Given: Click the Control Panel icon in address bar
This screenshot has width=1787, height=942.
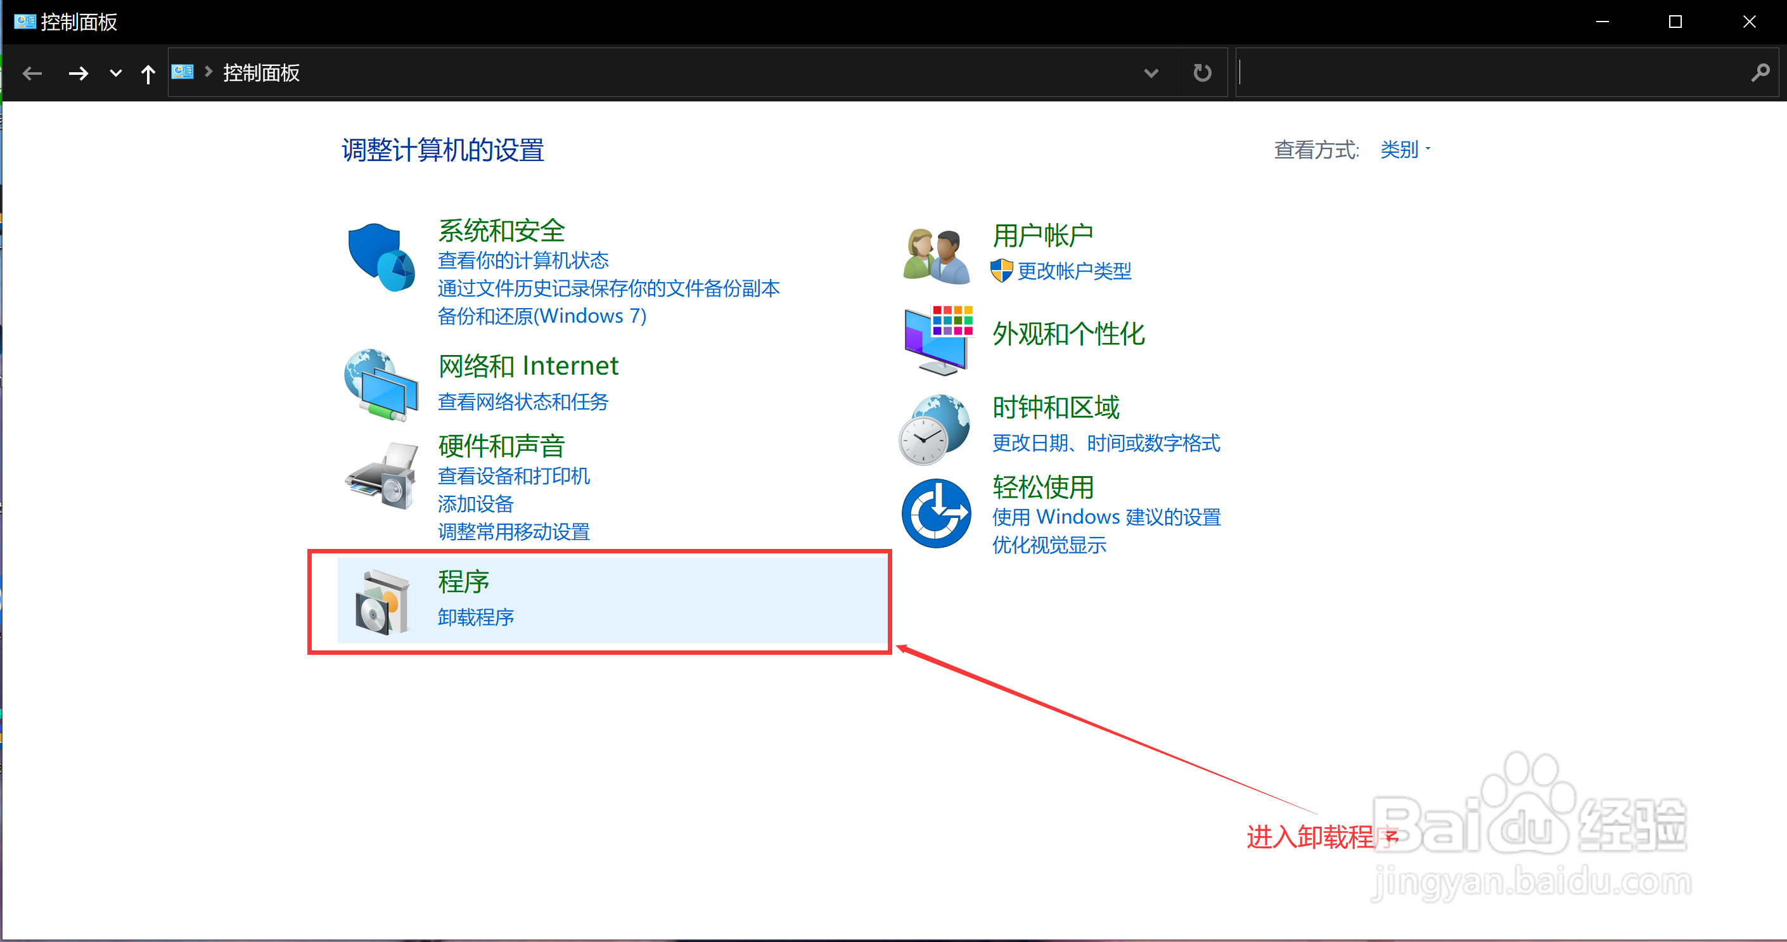Looking at the screenshot, I should (182, 72).
